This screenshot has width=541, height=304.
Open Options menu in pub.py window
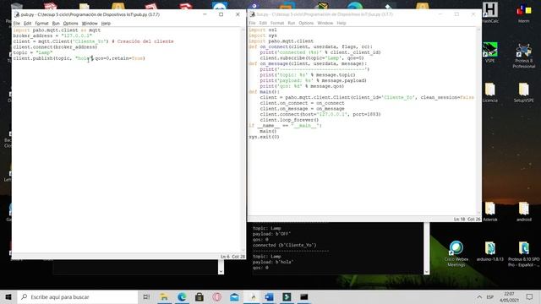[70, 23]
